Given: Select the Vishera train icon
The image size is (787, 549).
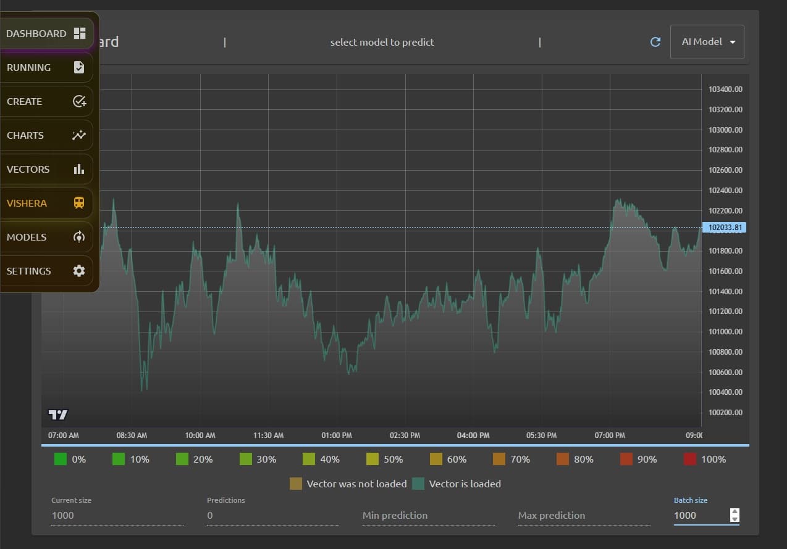Looking at the screenshot, I should [x=79, y=203].
